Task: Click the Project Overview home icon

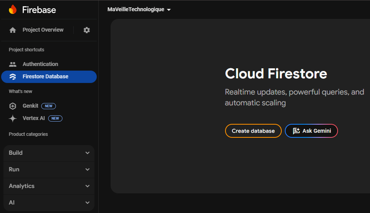Action: 13,30
